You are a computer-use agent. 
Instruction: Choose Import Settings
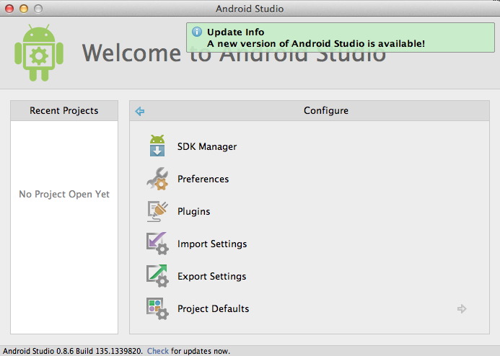click(212, 244)
